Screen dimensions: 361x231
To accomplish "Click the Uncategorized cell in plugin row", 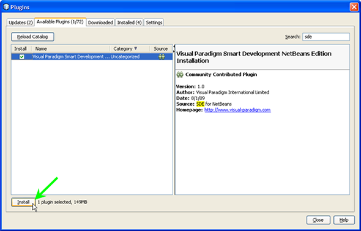I will (x=125, y=57).
